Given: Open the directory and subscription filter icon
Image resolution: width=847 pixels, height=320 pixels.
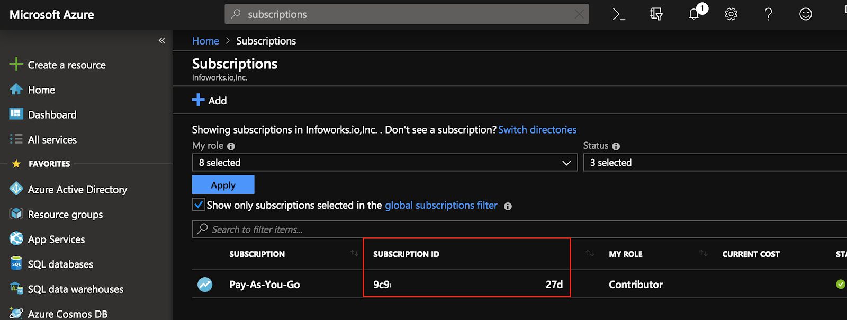Looking at the screenshot, I should click(656, 14).
